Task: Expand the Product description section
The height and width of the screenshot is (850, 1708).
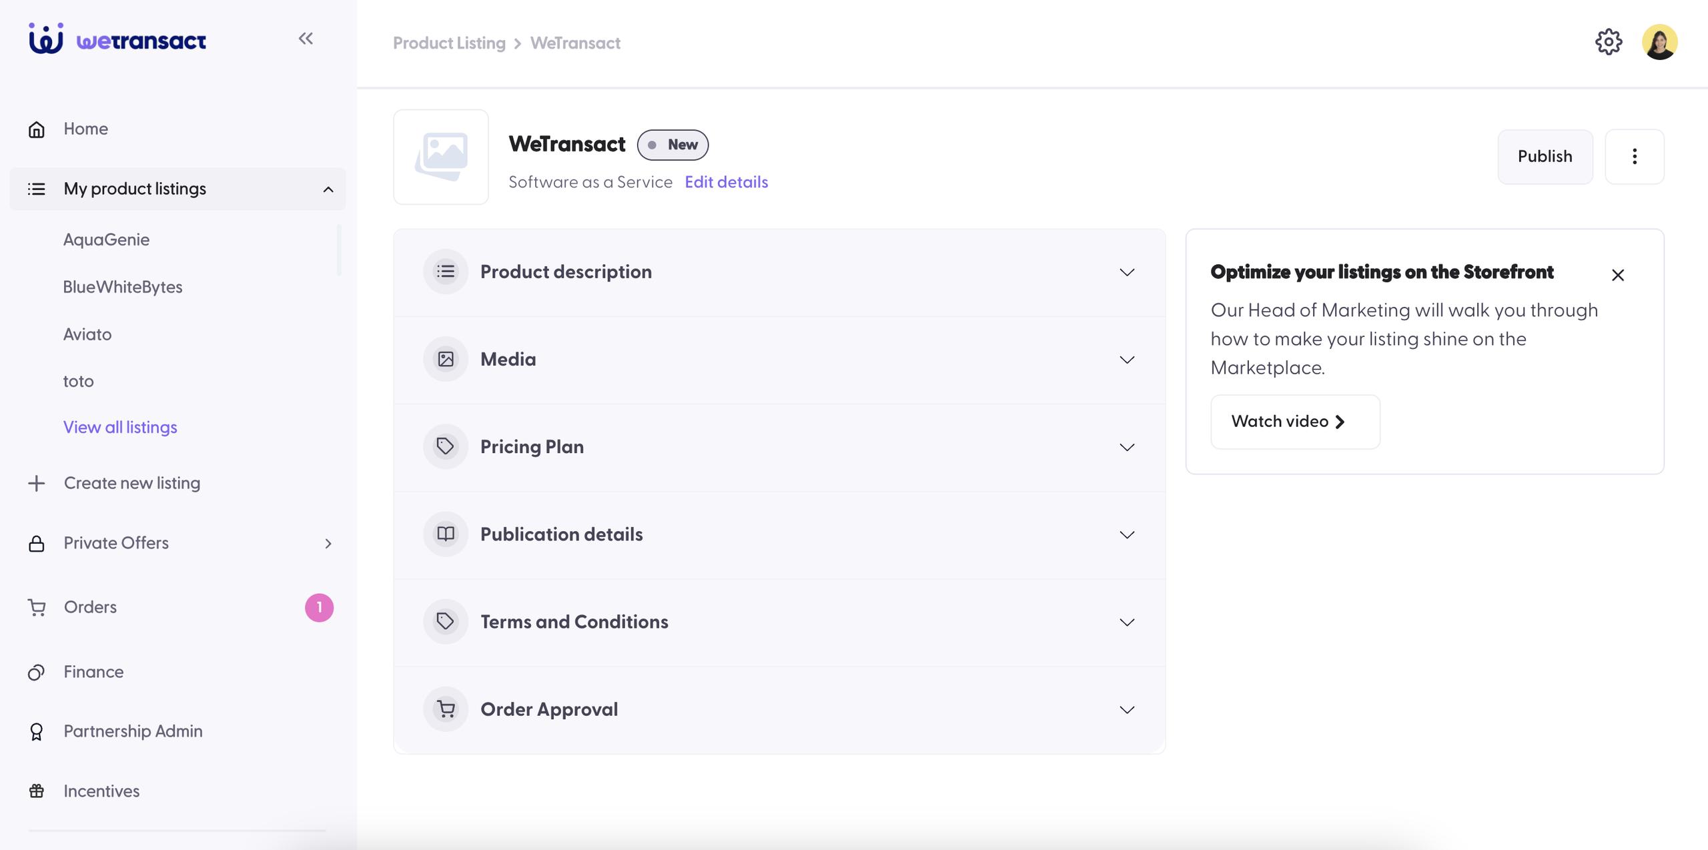Action: point(1126,272)
